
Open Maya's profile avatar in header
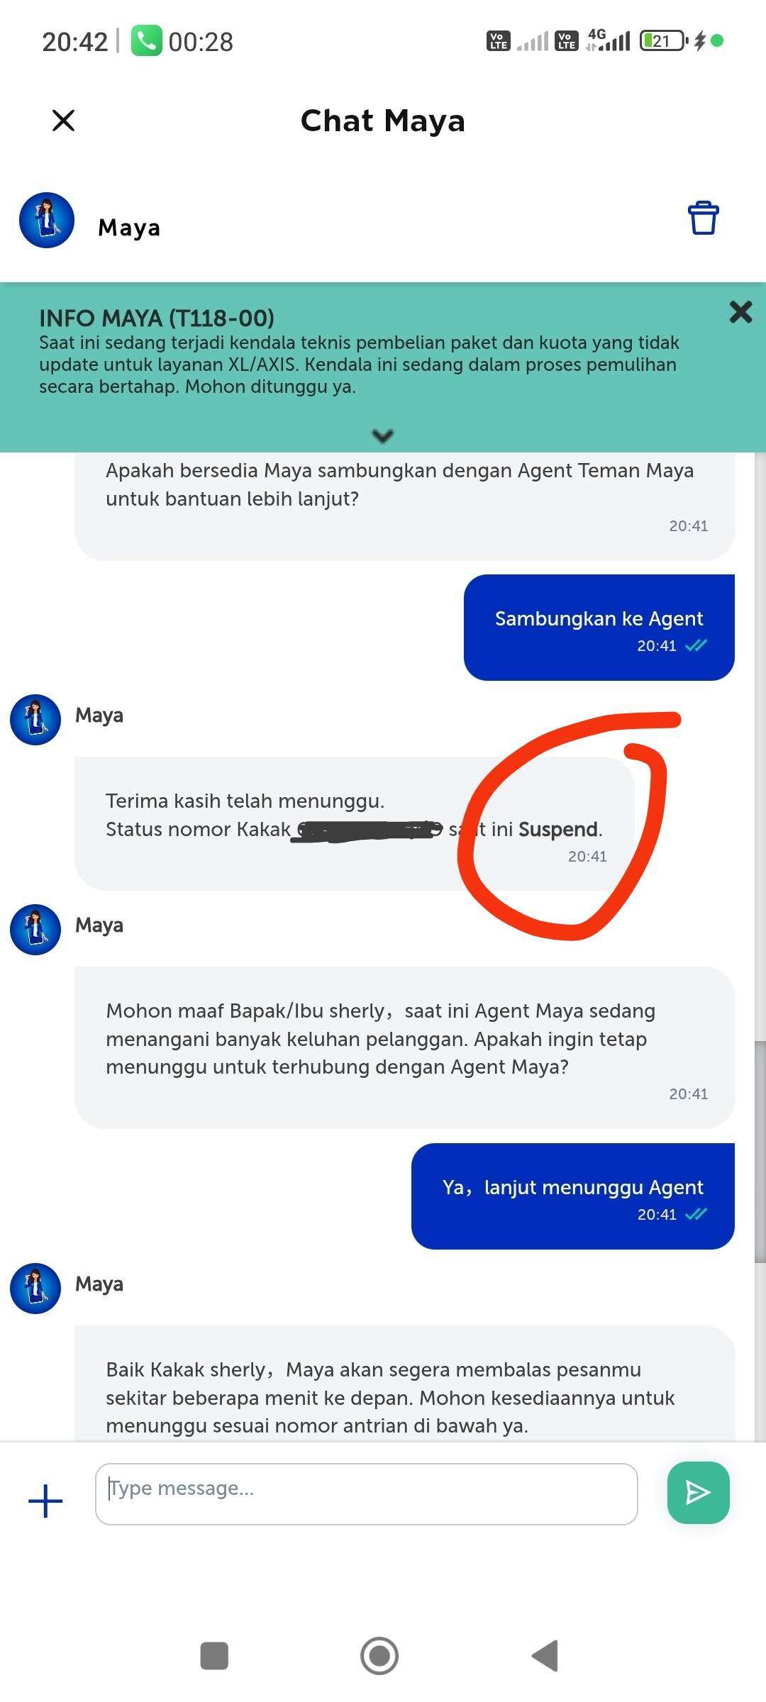click(x=47, y=220)
